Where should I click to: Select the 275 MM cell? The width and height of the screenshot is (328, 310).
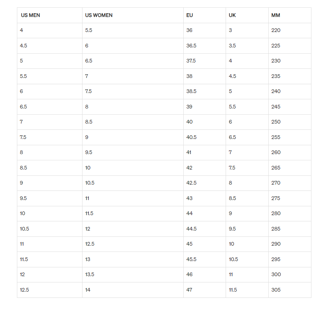coord(276,198)
